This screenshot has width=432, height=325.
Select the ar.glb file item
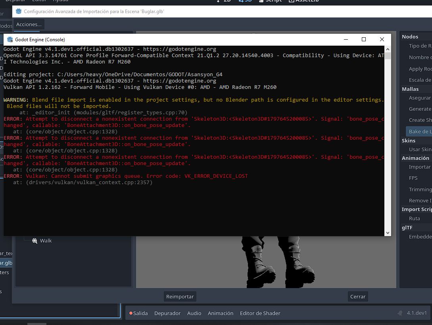[x=6, y=263]
